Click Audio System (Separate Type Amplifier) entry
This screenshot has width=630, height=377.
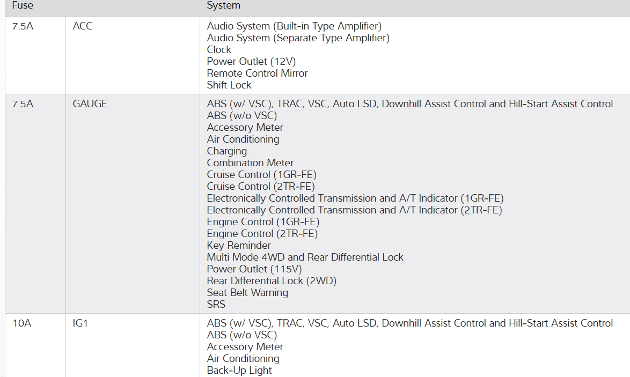coord(298,38)
